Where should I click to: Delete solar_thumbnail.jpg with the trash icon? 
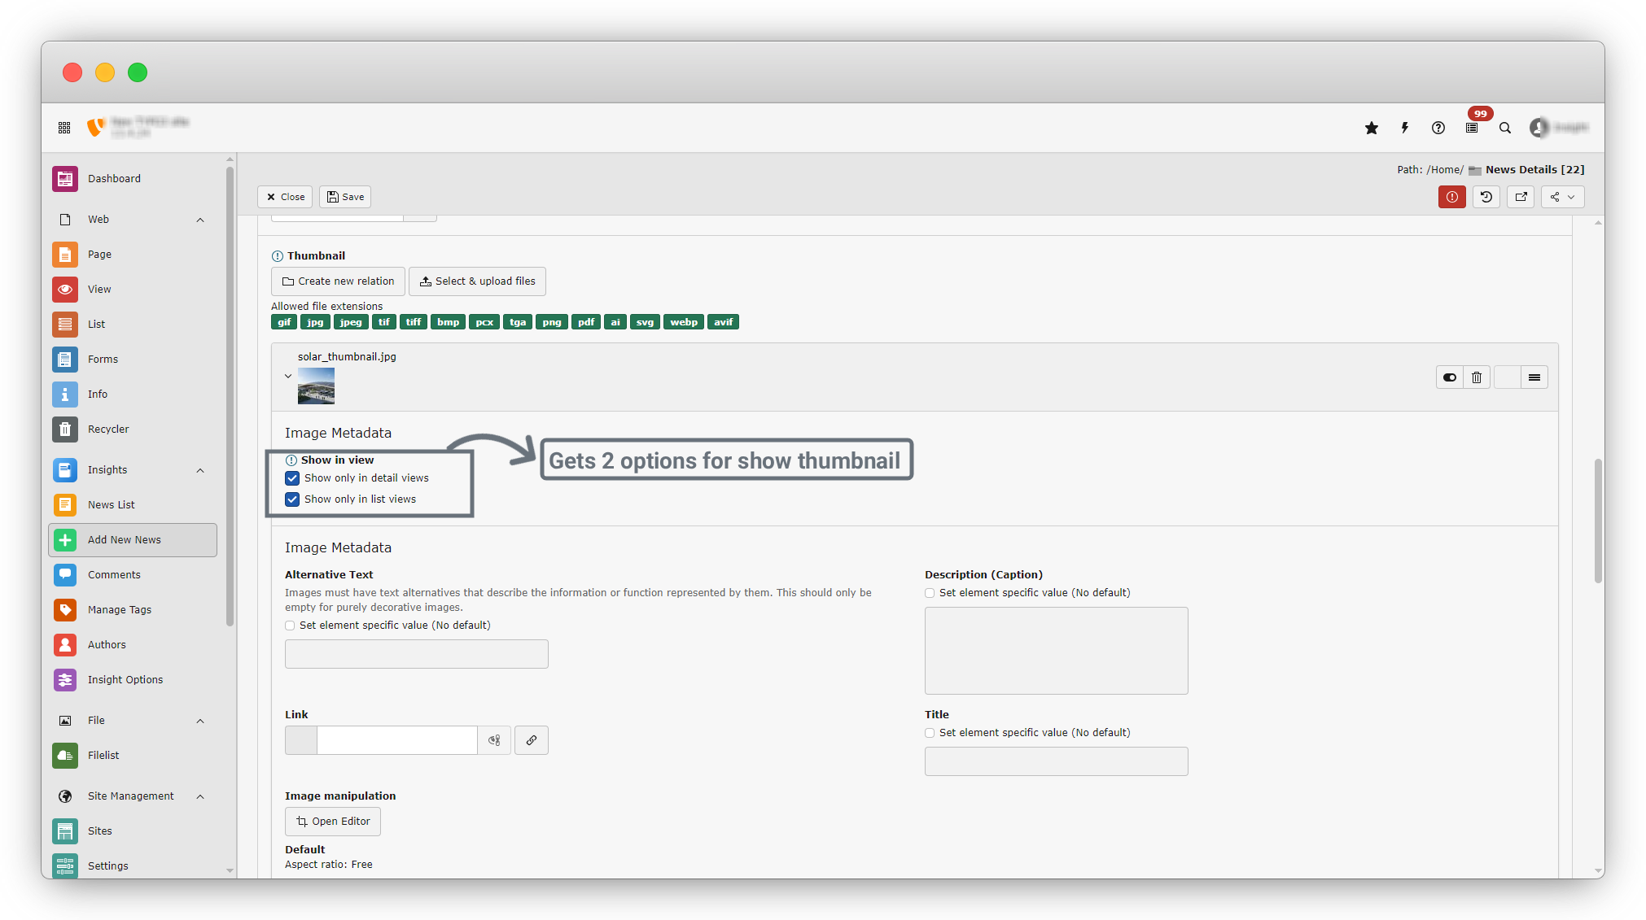(x=1477, y=377)
